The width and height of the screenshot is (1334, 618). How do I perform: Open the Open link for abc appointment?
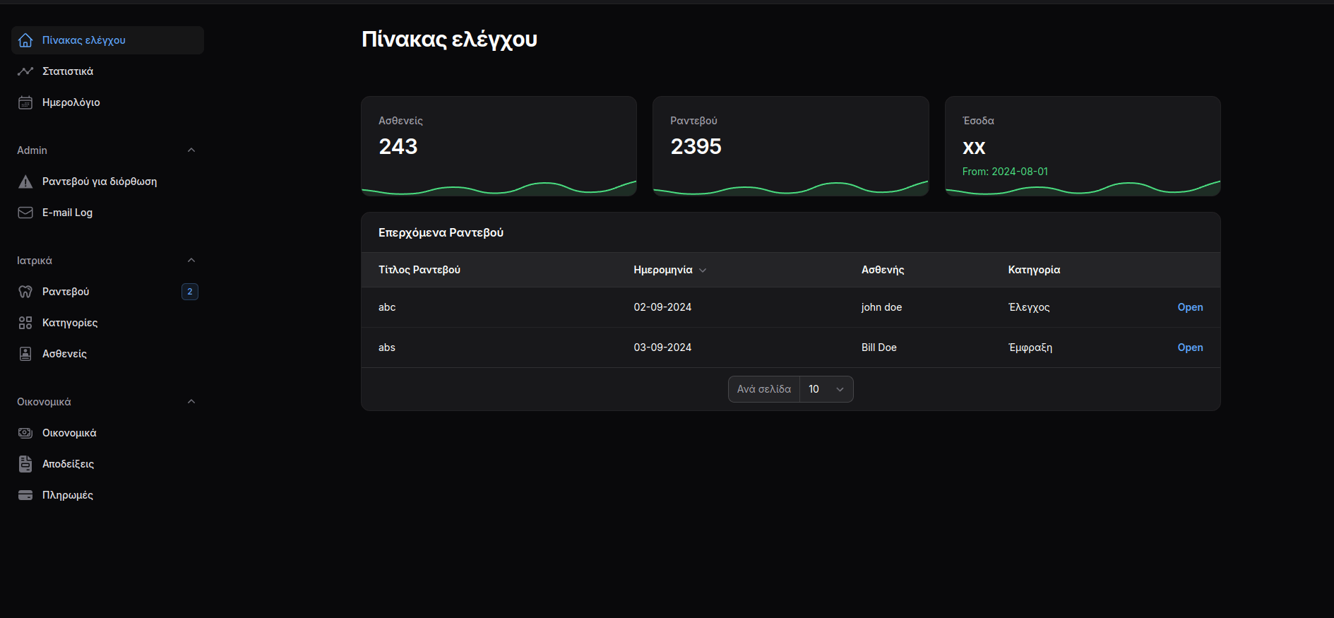coord(1189,307)
